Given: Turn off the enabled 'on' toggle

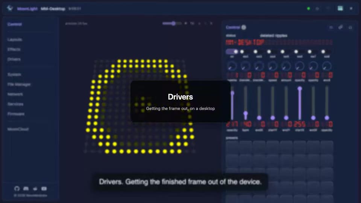Looking at the screenshot, I should tap(232, 52).
